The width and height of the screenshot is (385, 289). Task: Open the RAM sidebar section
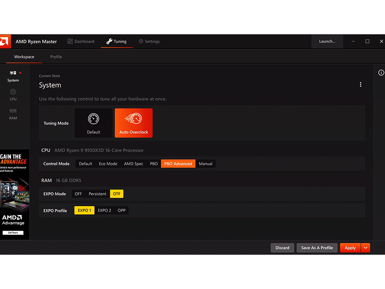13,114
